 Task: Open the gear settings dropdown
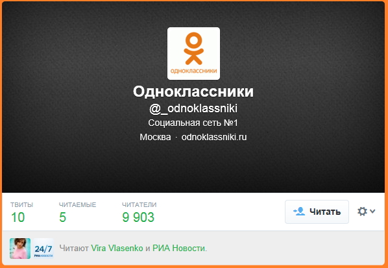coord(366,212)
